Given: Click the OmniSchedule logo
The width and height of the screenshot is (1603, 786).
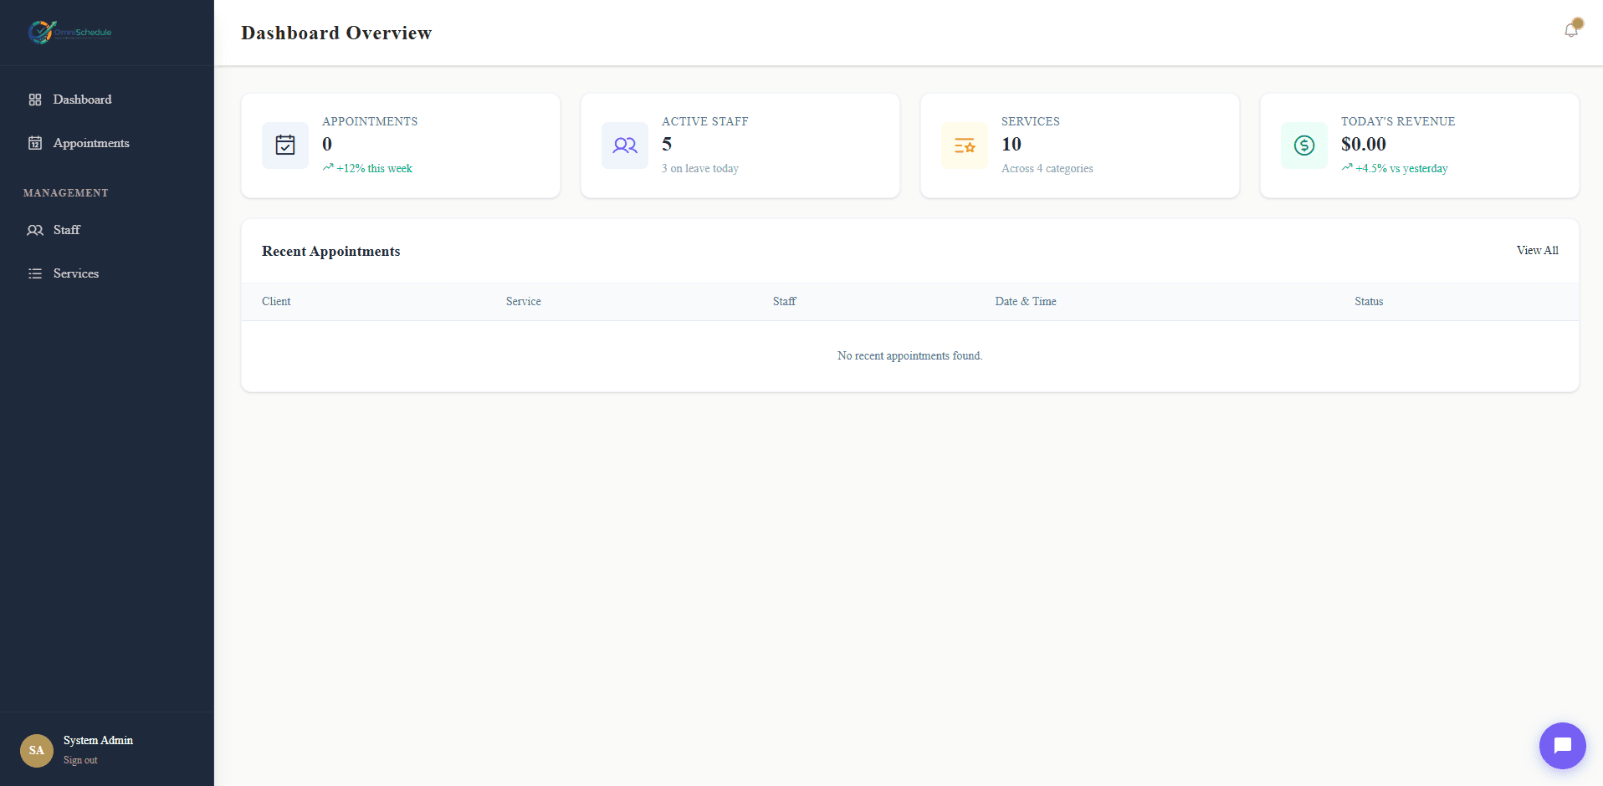Looking at the screenshot, I should click(70, 33).
